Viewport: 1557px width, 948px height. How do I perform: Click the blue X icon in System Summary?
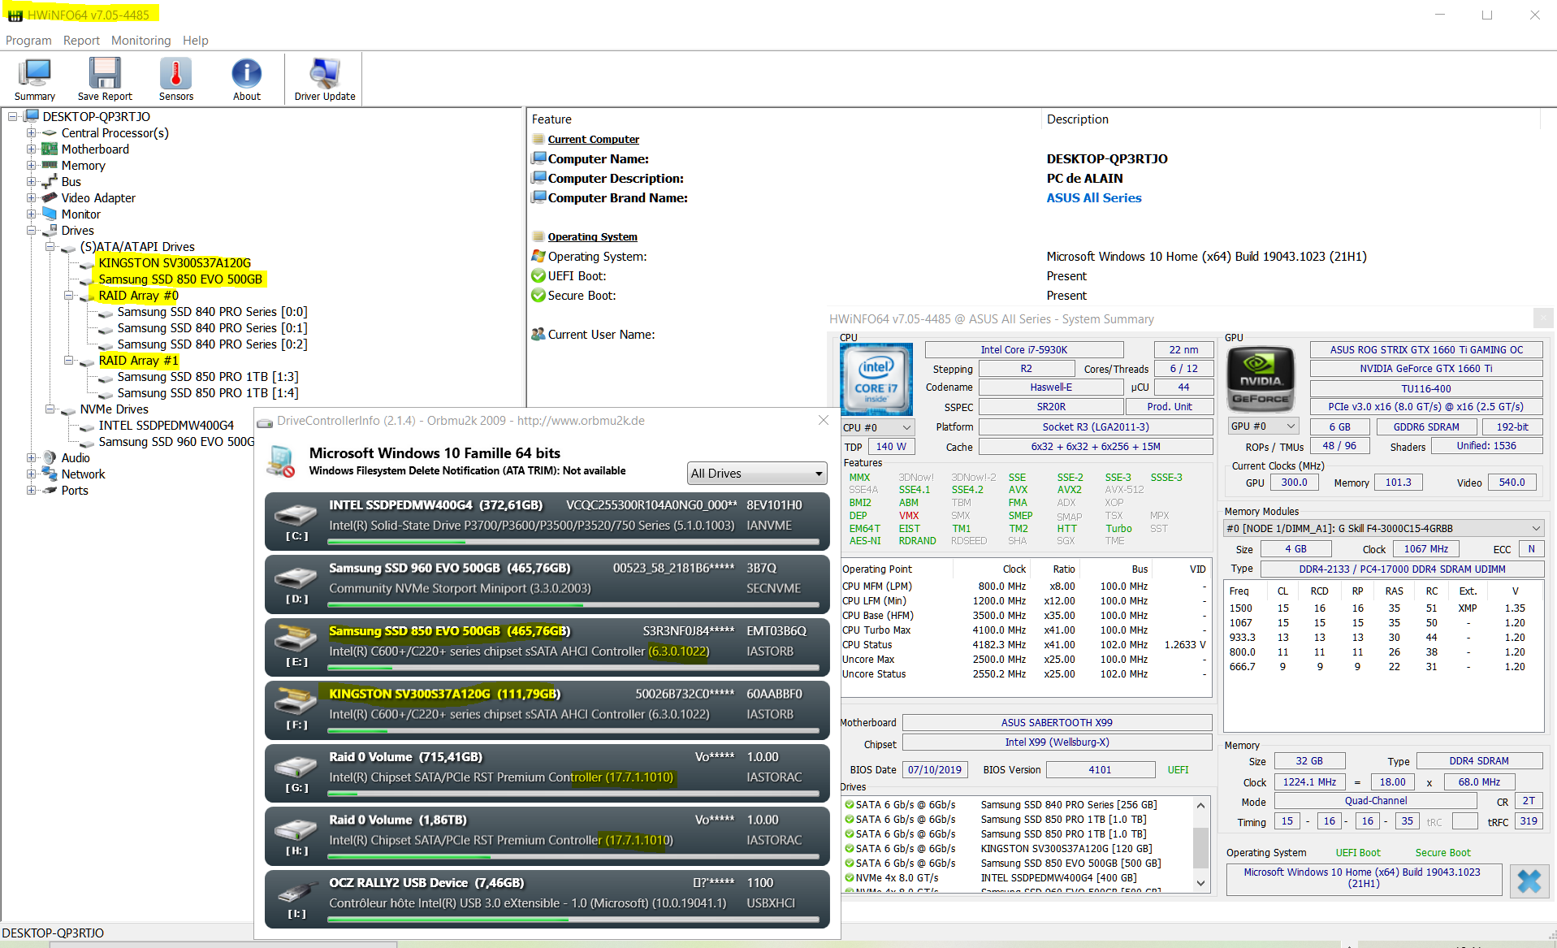[x=1529, y=881]
